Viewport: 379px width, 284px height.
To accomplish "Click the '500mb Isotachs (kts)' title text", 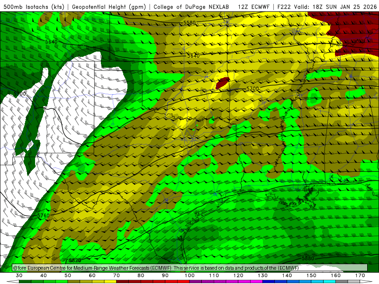I will click(x=34, y=7).
